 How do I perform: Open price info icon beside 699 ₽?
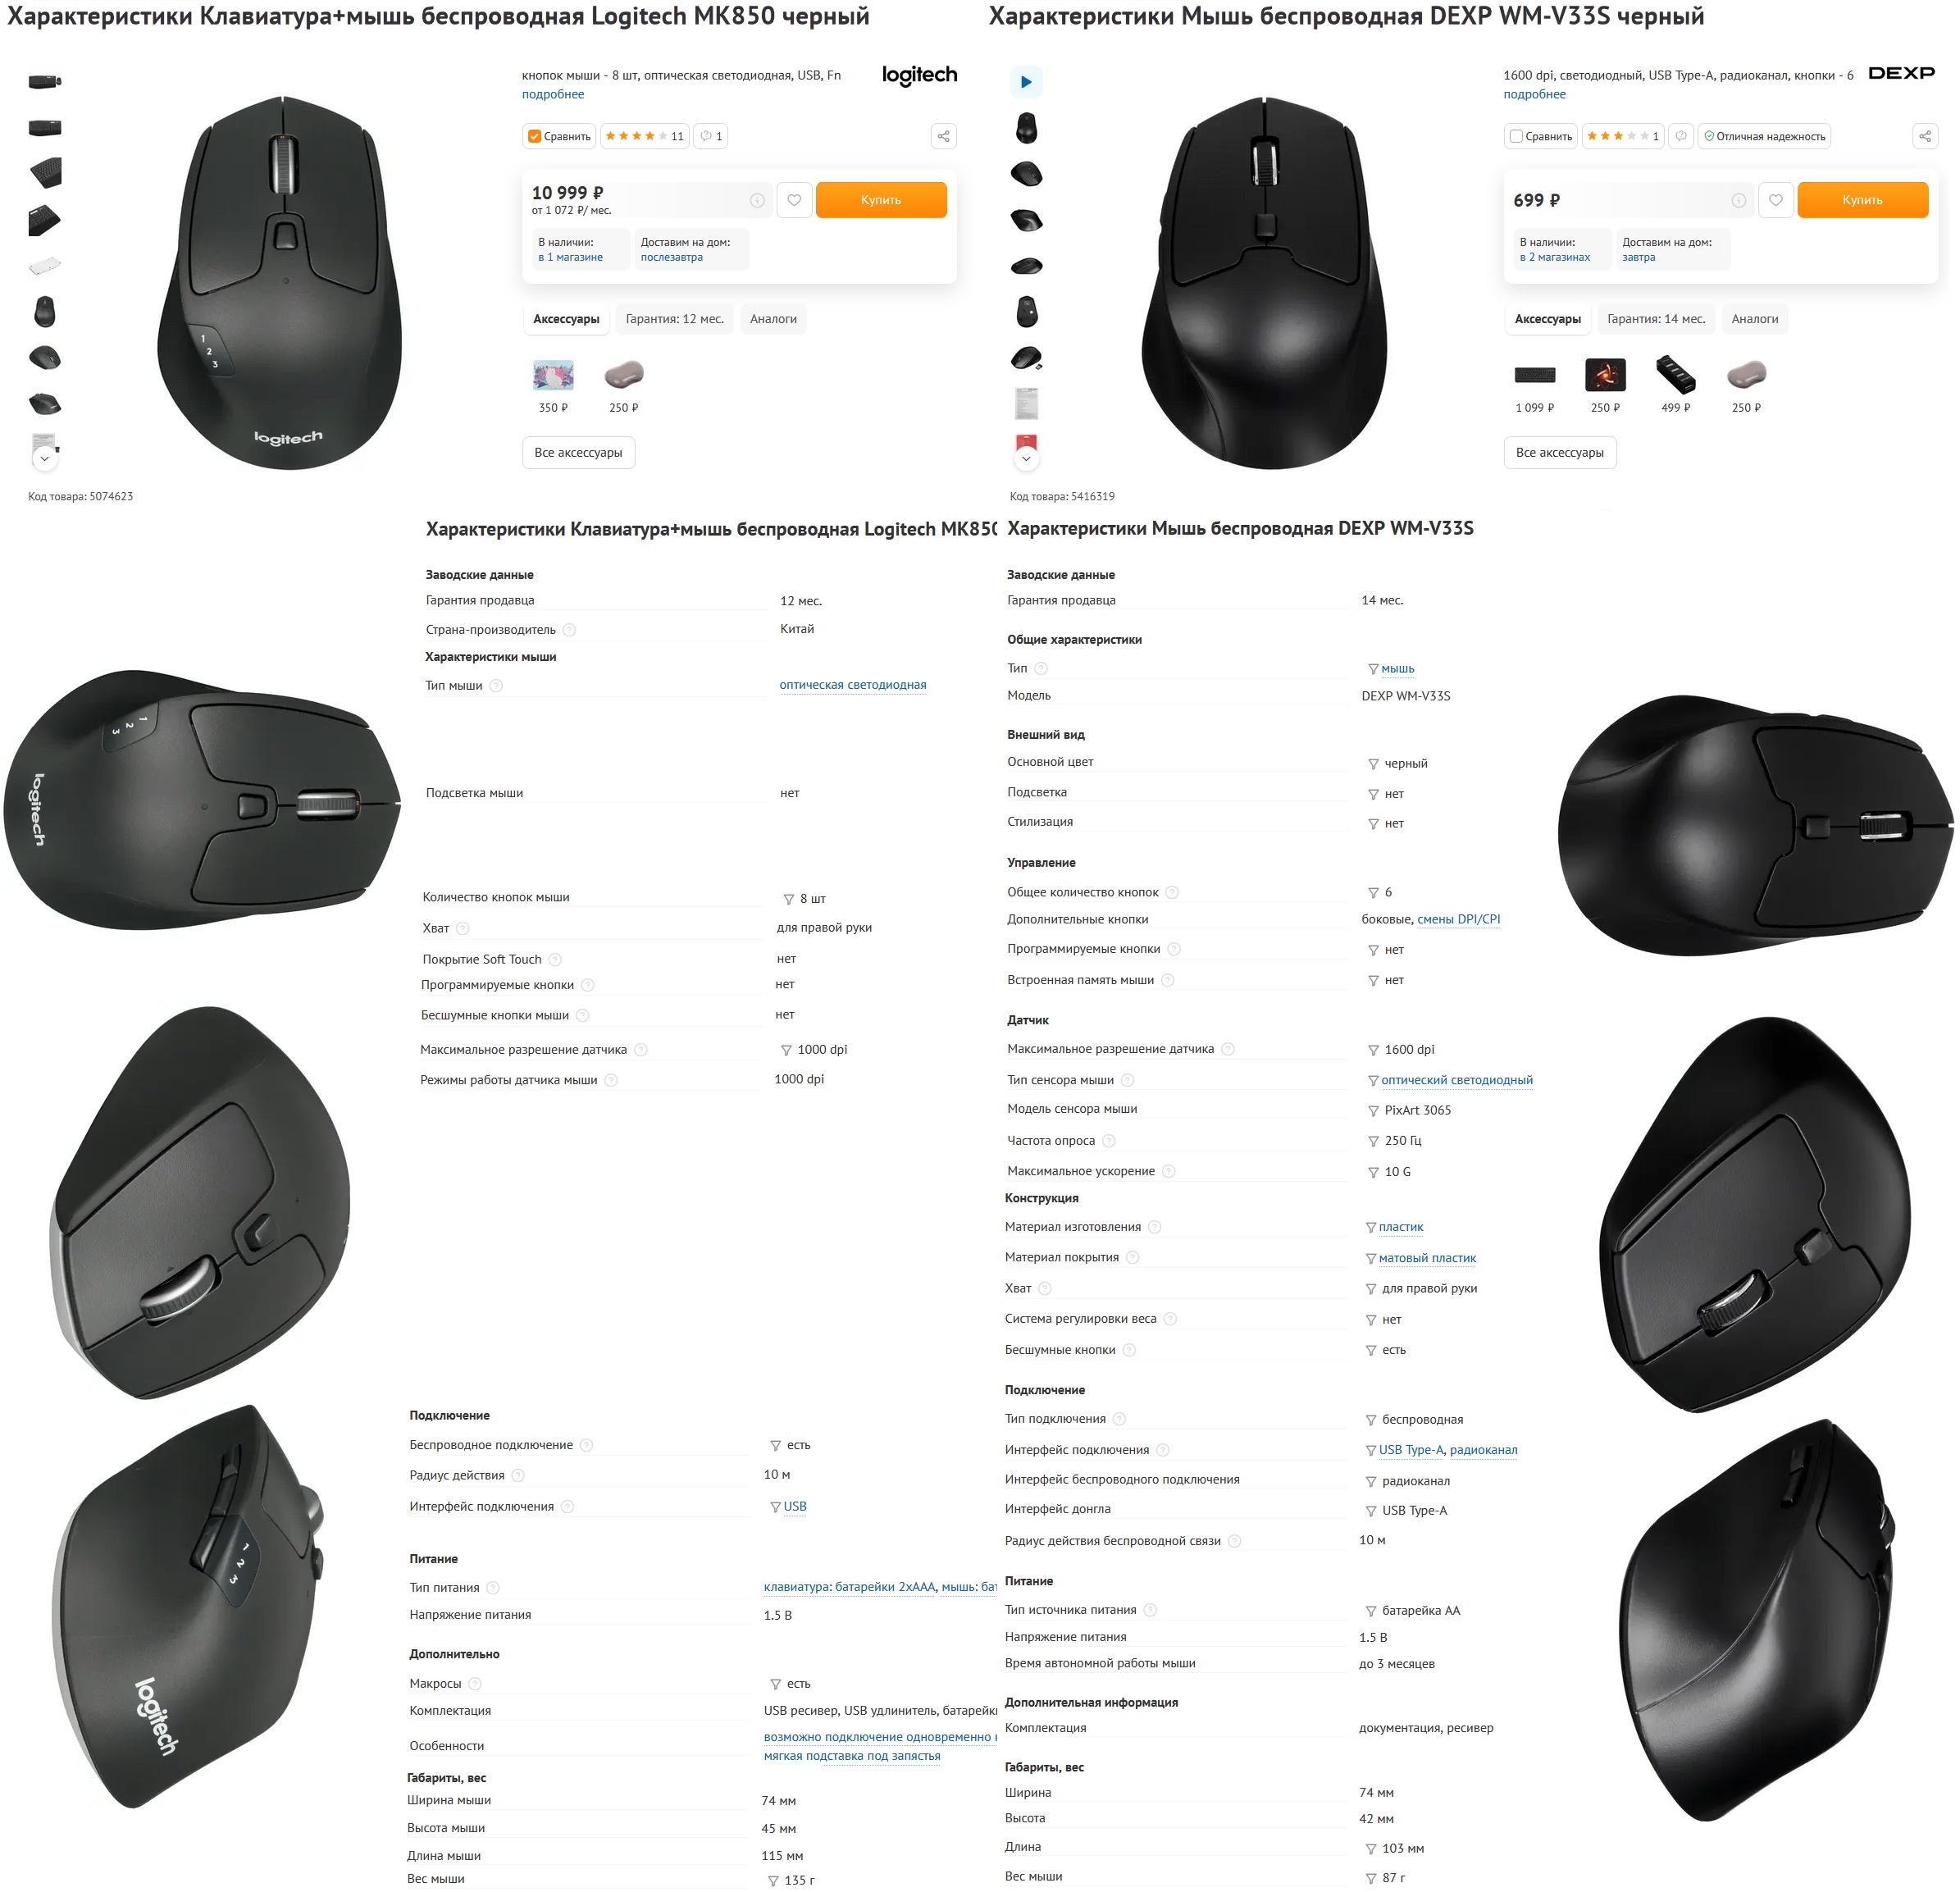coord(1739,201)
